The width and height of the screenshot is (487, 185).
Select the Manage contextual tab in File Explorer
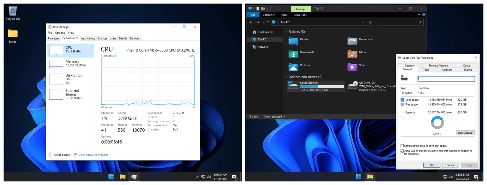(x=301, y=9)
